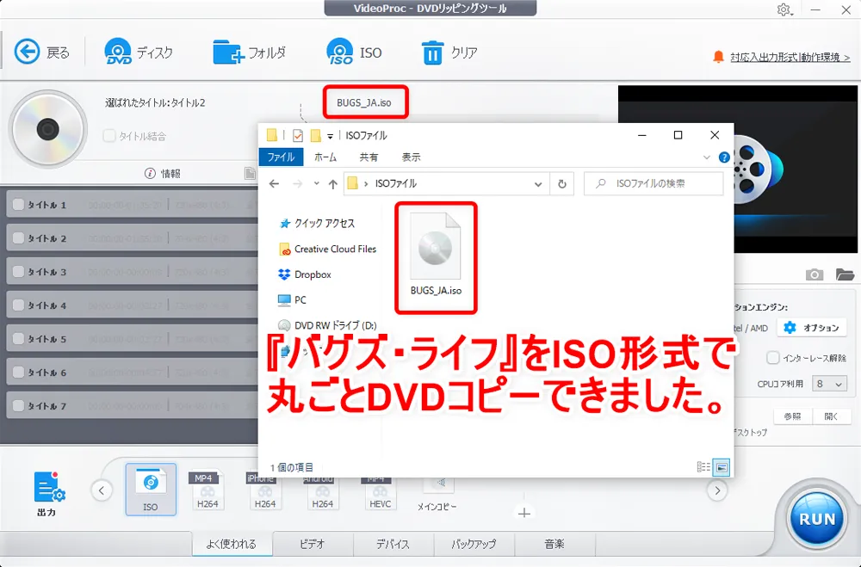Viewport: 861px width, 567px height.
Task: Switch to the バックアップ tab
Action: coord(474,544)
